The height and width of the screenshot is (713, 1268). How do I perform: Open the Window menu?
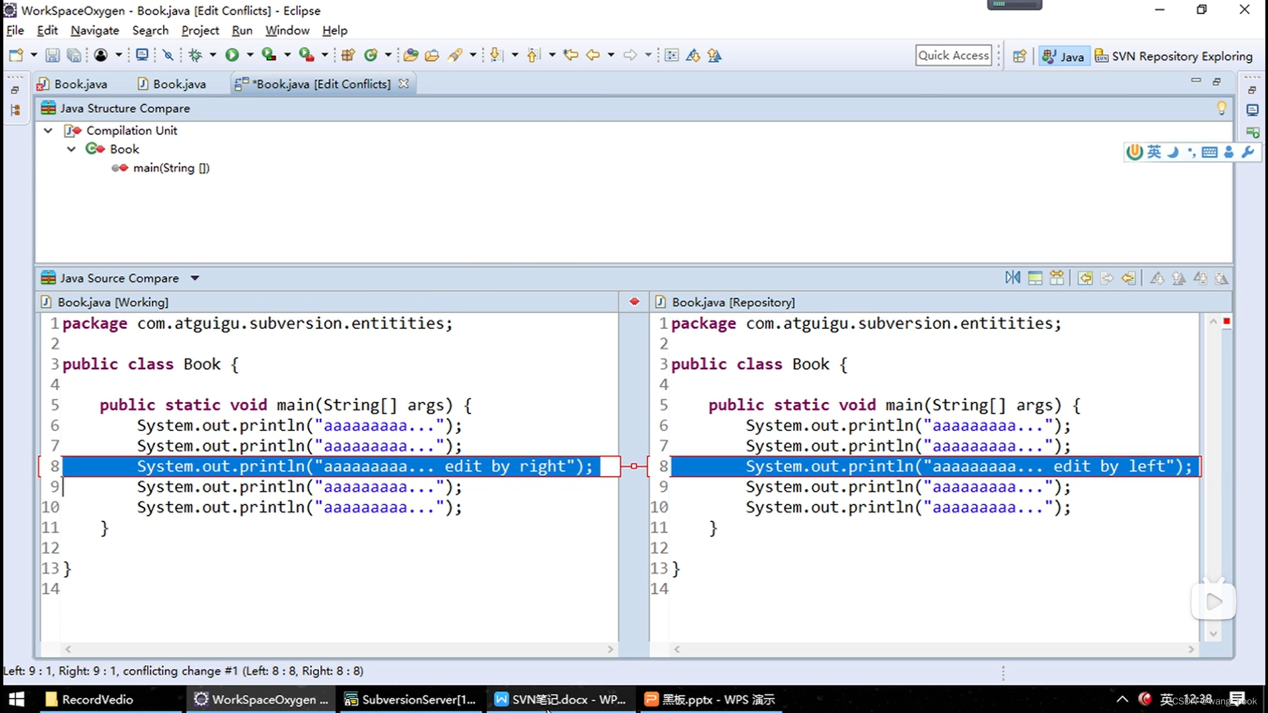pos(287,30)
